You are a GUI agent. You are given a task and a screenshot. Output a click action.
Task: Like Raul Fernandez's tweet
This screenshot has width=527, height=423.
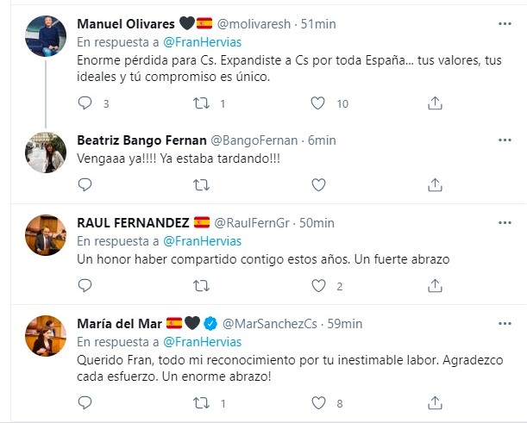click(x=318, y=286)
